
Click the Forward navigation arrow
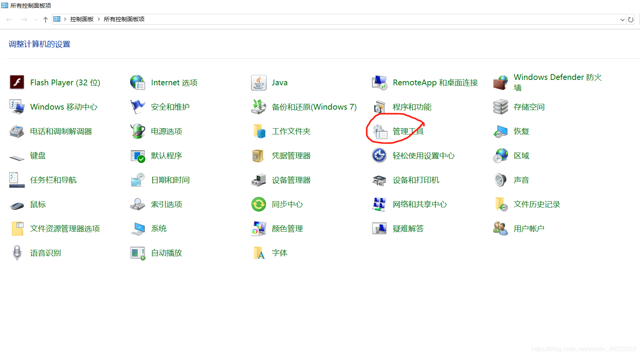pyautogui.click(x=24, y=19)
